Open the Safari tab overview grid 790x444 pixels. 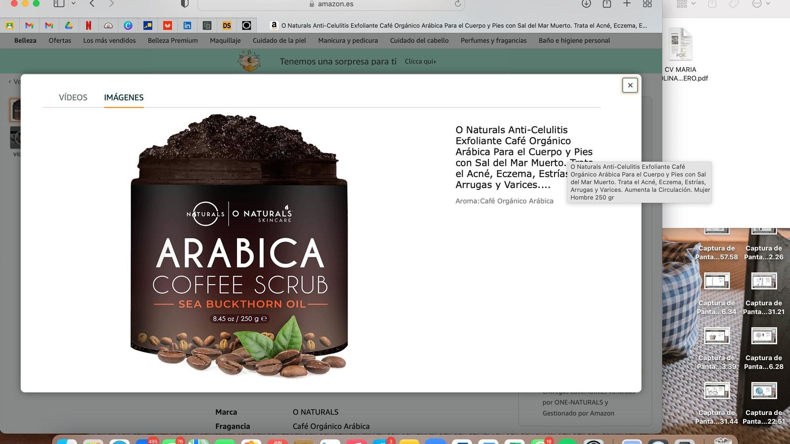click(647, 4)
